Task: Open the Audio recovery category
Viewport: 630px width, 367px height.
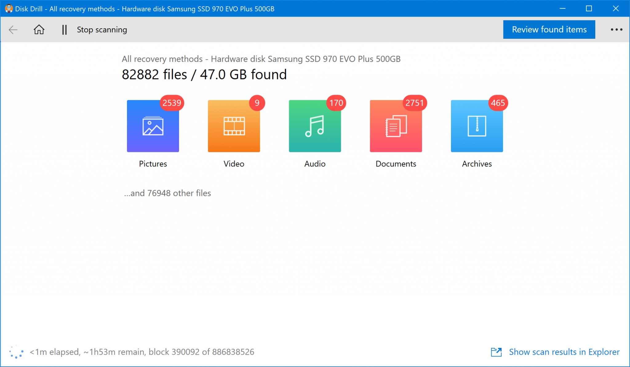Action: tap(315, 126)
